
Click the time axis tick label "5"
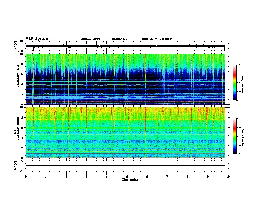point(127,177)
